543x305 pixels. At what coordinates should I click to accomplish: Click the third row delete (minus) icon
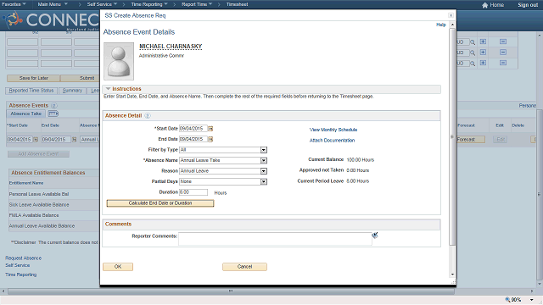(503, 63)
